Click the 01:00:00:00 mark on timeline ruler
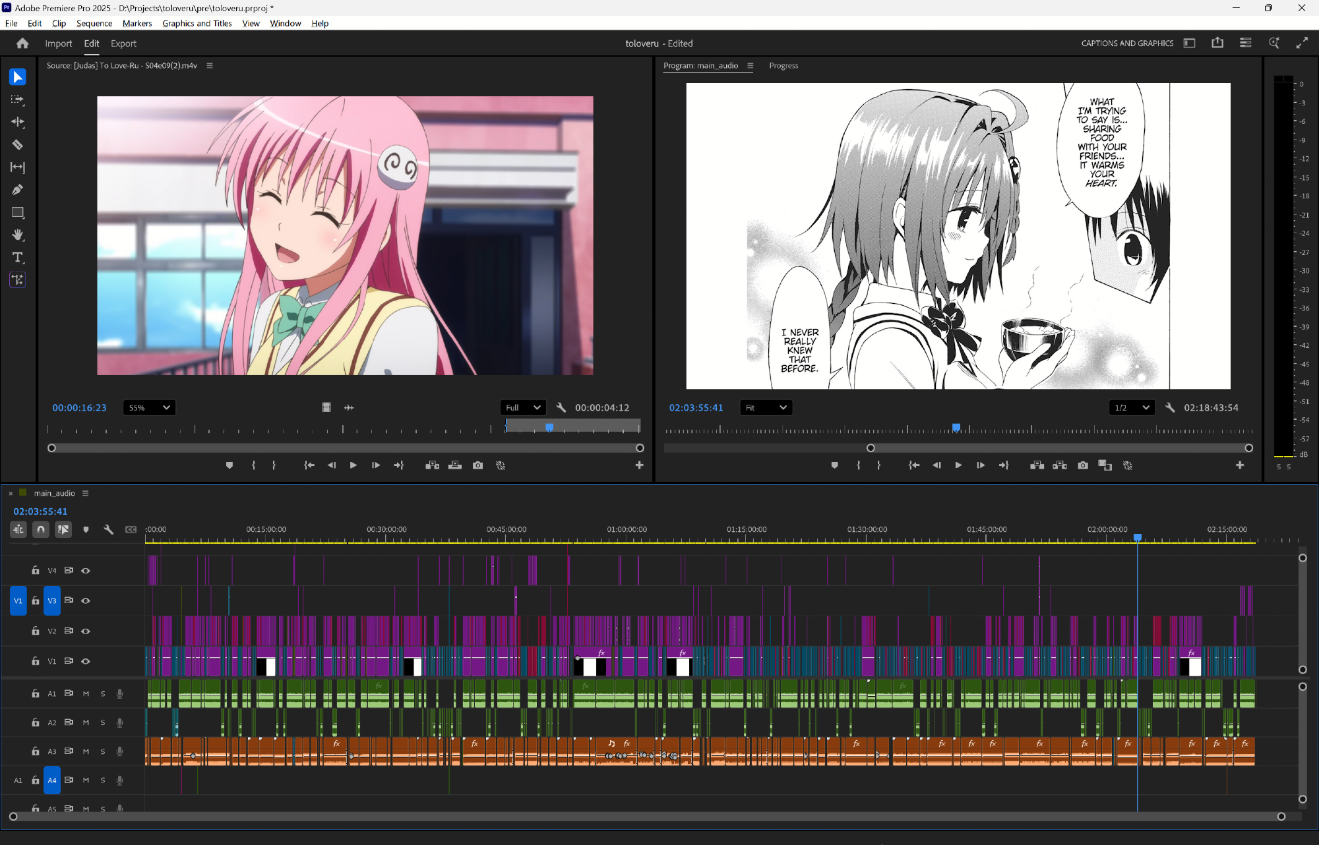 tap(627, 529)
